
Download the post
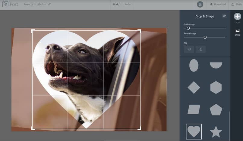[218, 4]
